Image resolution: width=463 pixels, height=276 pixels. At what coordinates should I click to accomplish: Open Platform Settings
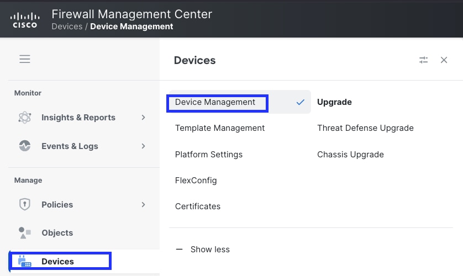pos(209,155)
